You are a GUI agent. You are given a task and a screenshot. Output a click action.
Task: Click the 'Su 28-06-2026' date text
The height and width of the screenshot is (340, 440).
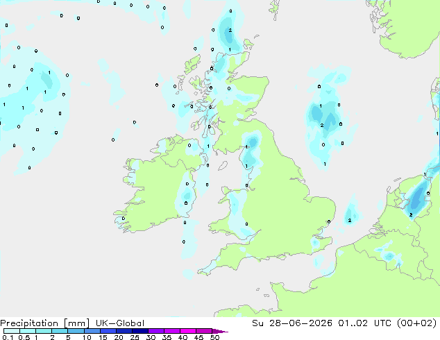click(x=292, y=323)
